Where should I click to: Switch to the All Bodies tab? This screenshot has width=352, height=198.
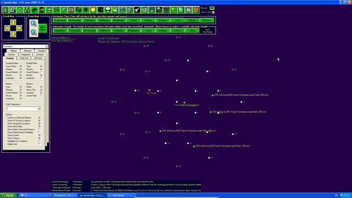38,58
